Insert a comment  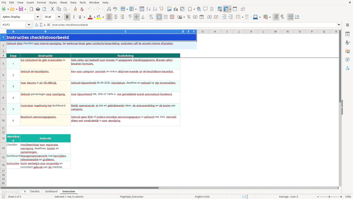pyautogui.click(x=205, y=9)
